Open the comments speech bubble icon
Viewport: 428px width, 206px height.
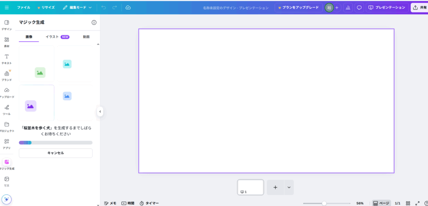coord(359,8)
